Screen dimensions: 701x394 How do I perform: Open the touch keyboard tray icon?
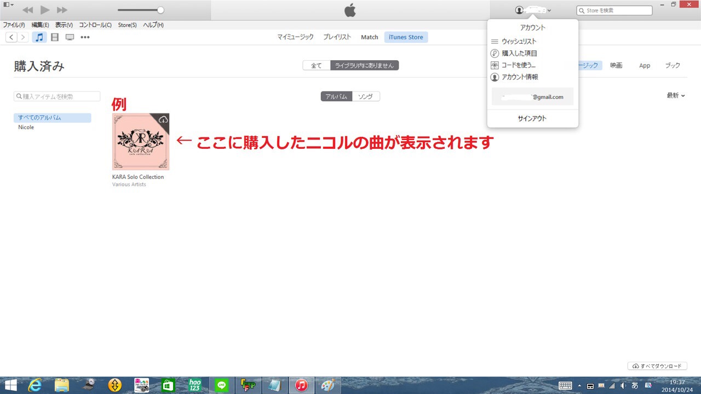point(566,386)
